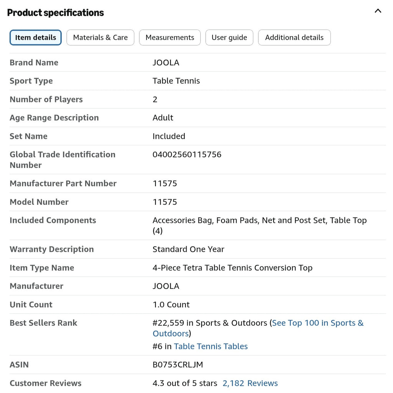This screenshot has width=393, height=393.
Task: Click the Included Components value text
Action: click(260, 225)
